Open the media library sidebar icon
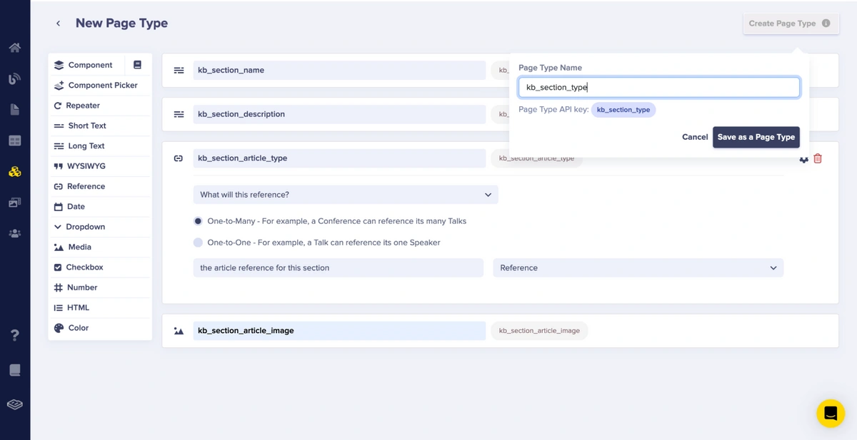This screenshot has height=440, width=857. tap(14, 203)
